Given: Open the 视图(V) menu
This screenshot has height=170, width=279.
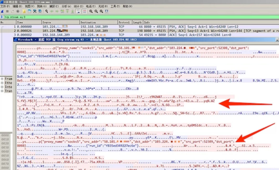Looking at the screenshot, I should click(30, 6).
